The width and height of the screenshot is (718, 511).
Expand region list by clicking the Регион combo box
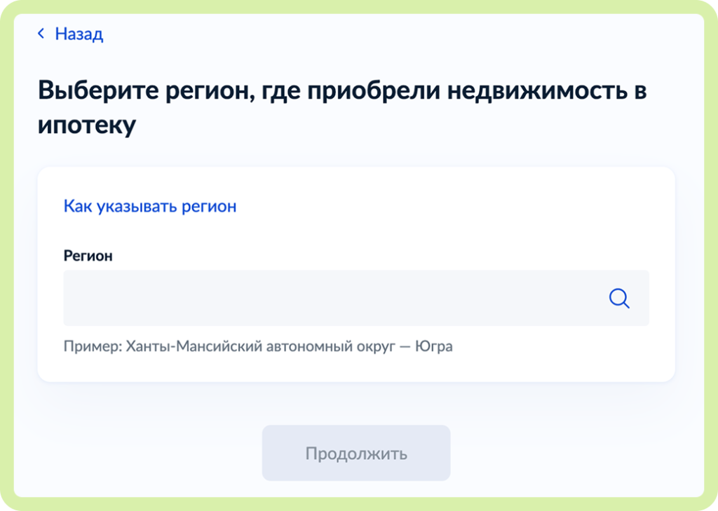coord(355,298)
